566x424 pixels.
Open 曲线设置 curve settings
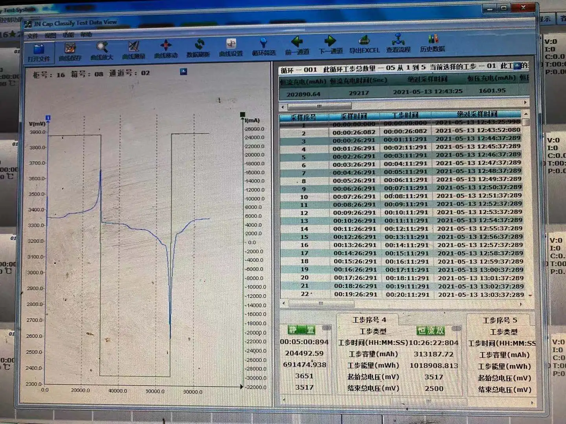coord(231,48)
